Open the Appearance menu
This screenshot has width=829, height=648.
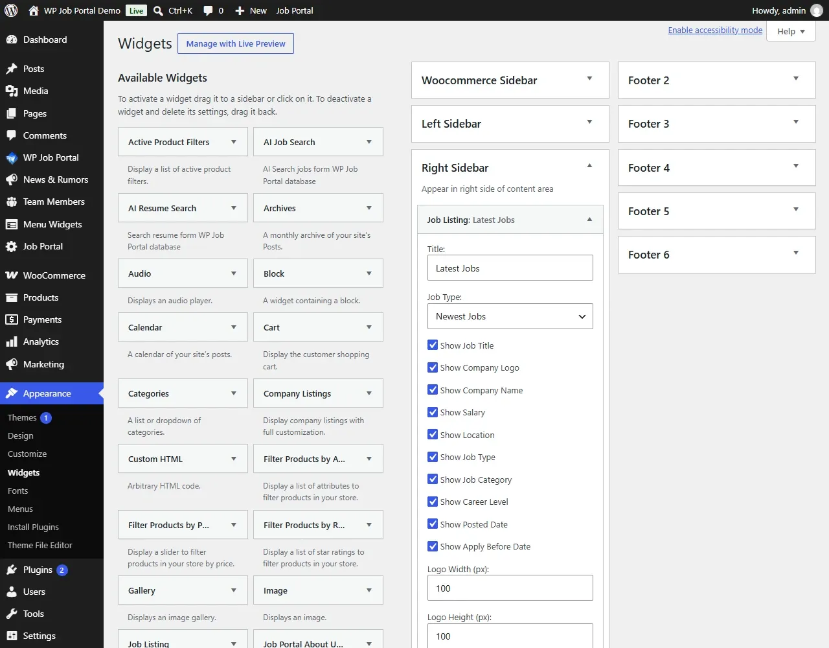(x=52, y=393)
